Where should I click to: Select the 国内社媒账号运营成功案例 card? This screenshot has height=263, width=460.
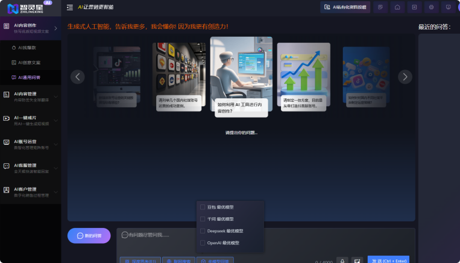point(179,77)
